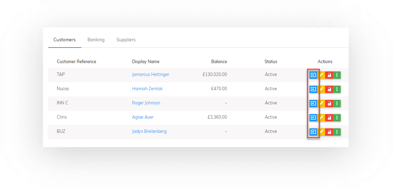Click the £470.00 balance value
Viewport: 393px width, 188px height.
pos(219,88)
